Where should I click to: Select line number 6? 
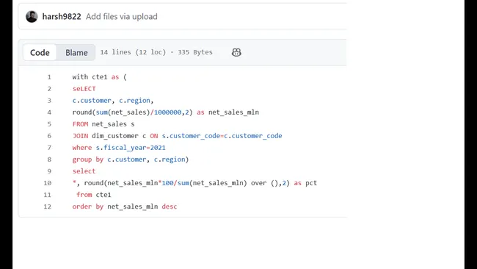pyautogui.click(x=49, y=136)
